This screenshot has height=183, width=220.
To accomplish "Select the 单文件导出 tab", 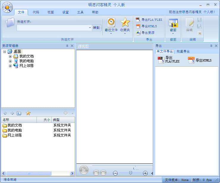I will pos(165,52).
